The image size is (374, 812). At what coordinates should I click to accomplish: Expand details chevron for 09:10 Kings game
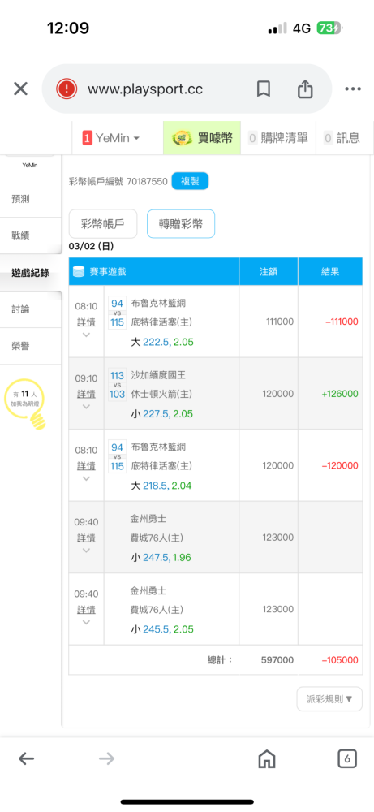click(x=86, y=407)
